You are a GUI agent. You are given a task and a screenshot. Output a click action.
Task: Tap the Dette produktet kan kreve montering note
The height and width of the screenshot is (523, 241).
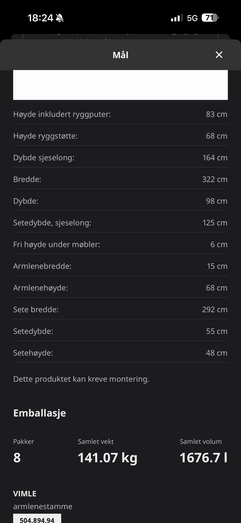pos(81,379)
